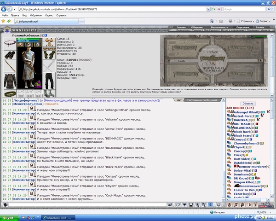Open the Персонаж top menu
Screen dimensions: 276x221
(243, 27)
